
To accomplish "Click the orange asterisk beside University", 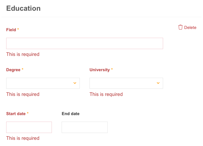I will [x=112, y=69].
